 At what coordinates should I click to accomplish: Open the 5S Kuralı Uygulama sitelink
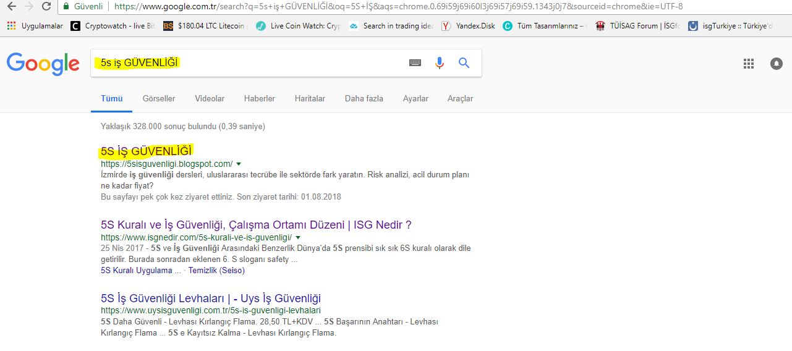click(141, 271)
